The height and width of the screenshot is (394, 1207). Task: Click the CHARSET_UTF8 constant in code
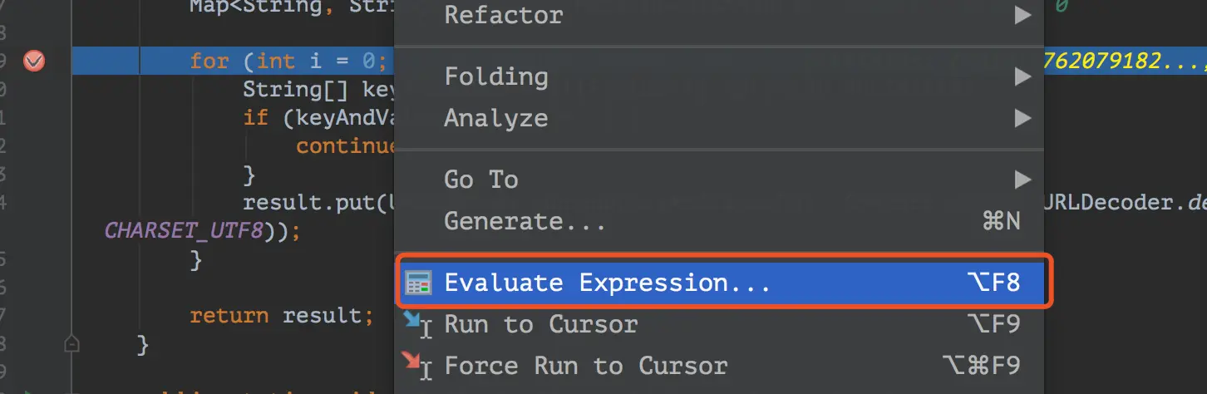(x=183, y=230)
